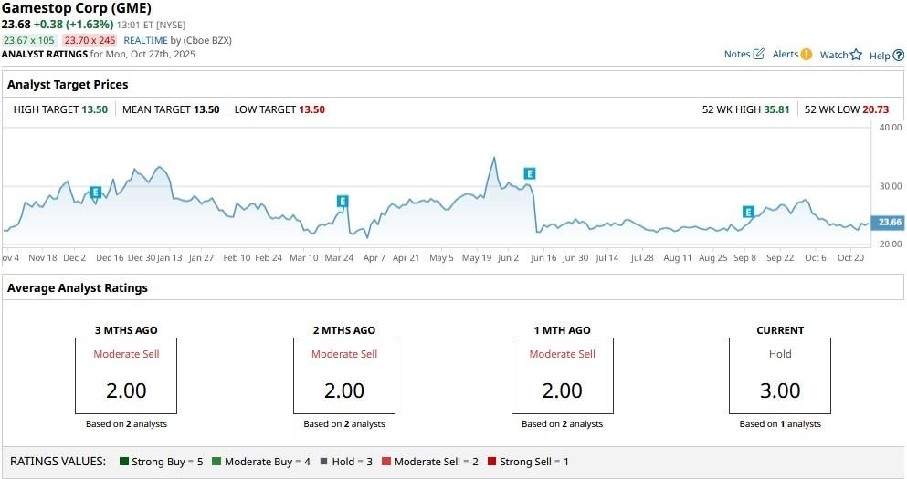
Task: Click the Gamestop Corp (GME) title
Action: point(77,8)
